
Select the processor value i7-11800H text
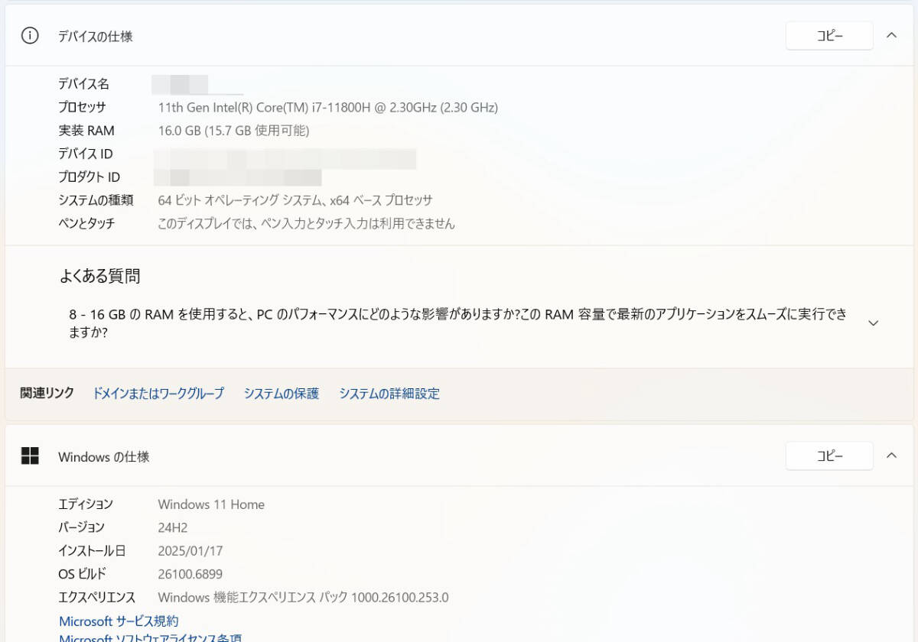327,108
